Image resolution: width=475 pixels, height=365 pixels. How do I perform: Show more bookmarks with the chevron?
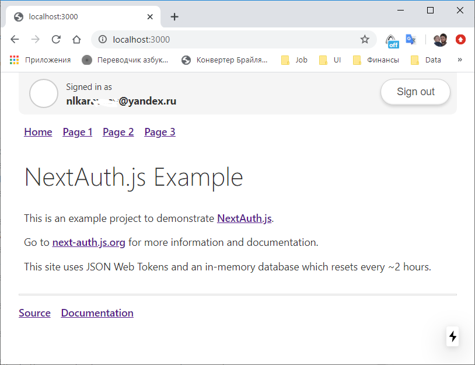[x=460, y=60]
